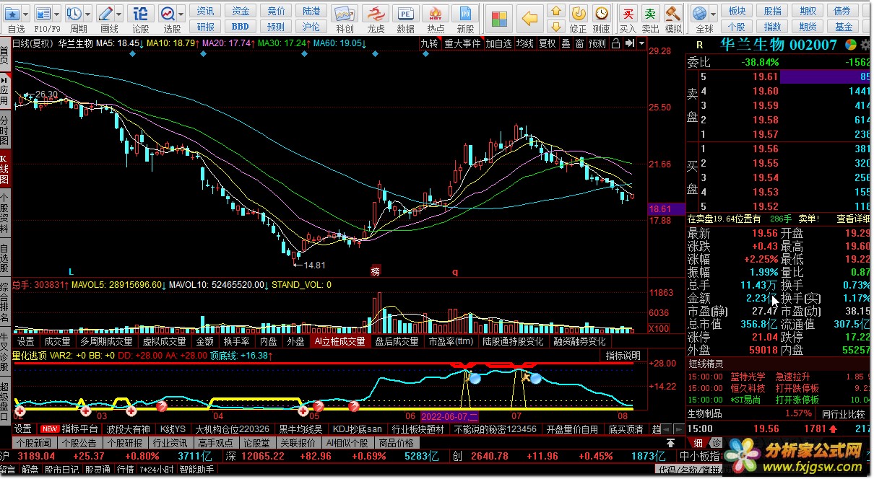Screen dimensions: 874x479
Task: Open the 科创 chart icon
Action: (345, 14)
